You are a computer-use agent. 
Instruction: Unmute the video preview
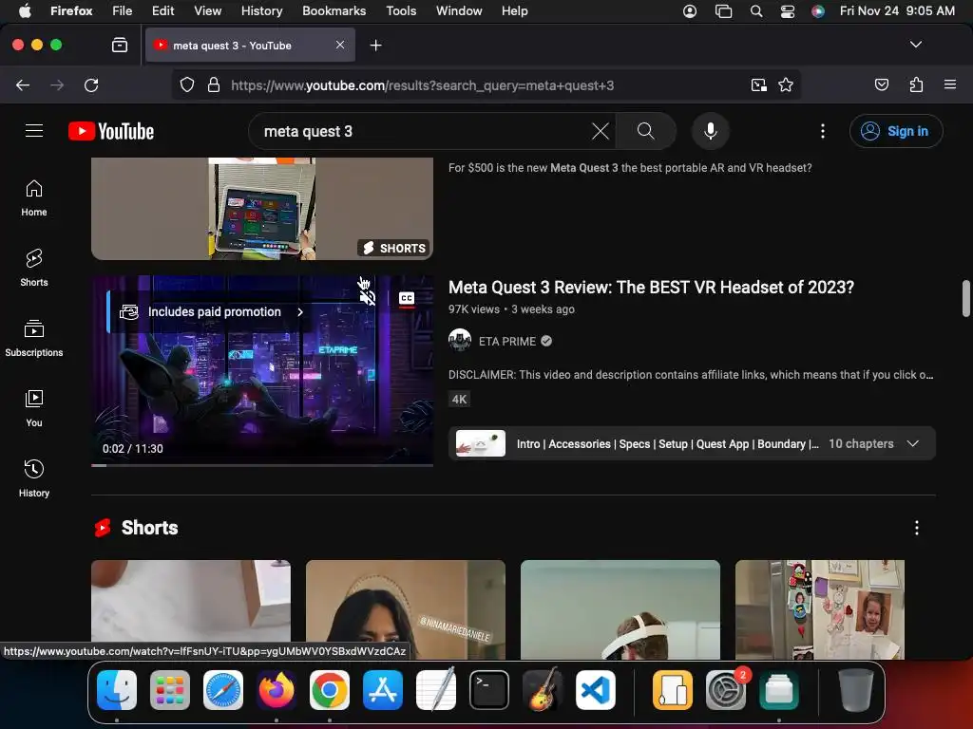[368, 298]
